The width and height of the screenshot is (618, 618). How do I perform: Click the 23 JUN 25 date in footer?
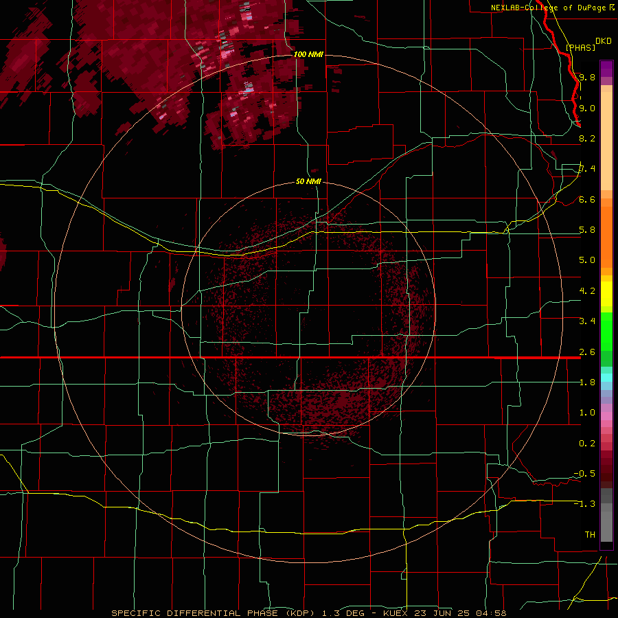(443, 613)
